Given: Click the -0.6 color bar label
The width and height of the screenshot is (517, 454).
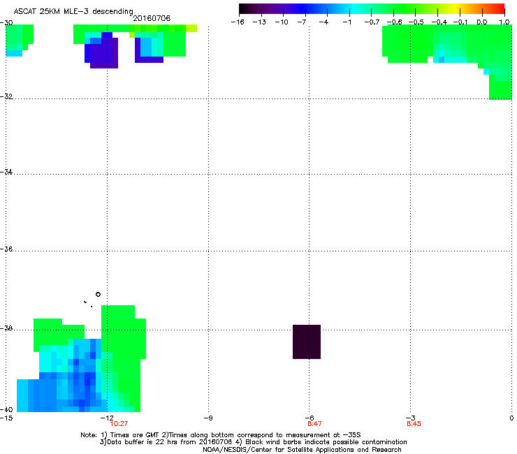Looking at the screenshot, I should pos(394,22).
